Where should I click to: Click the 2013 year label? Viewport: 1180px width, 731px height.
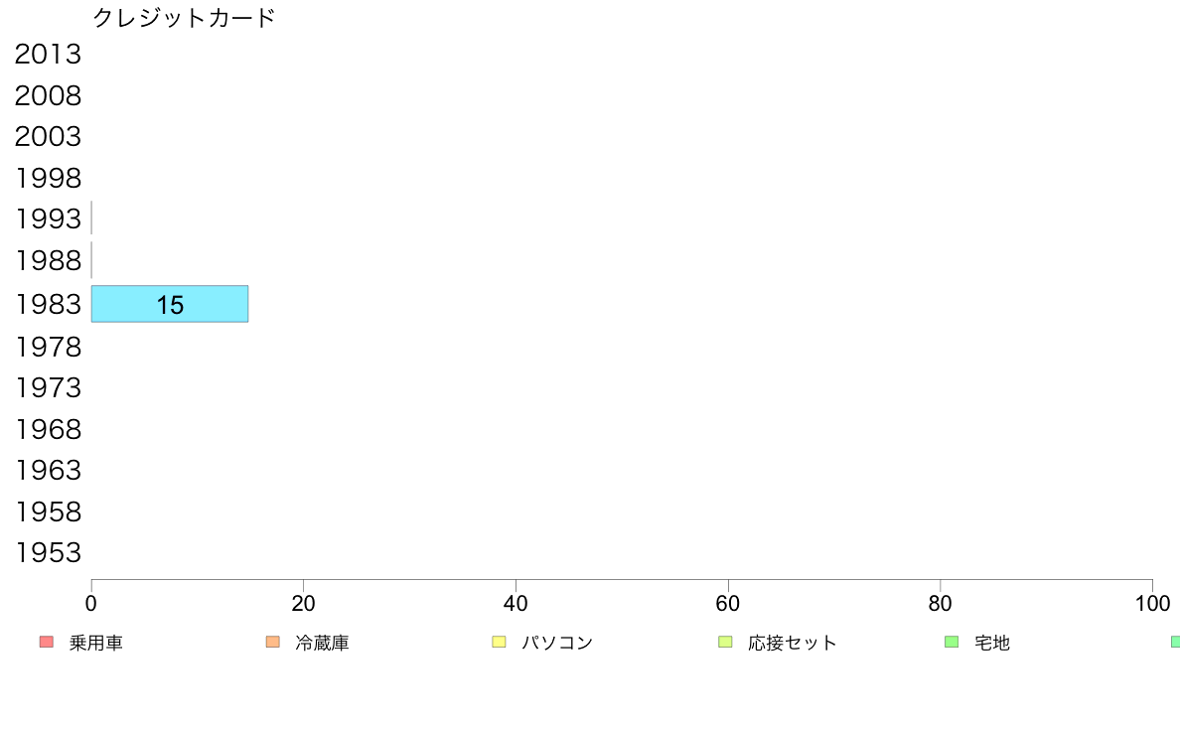48,55
